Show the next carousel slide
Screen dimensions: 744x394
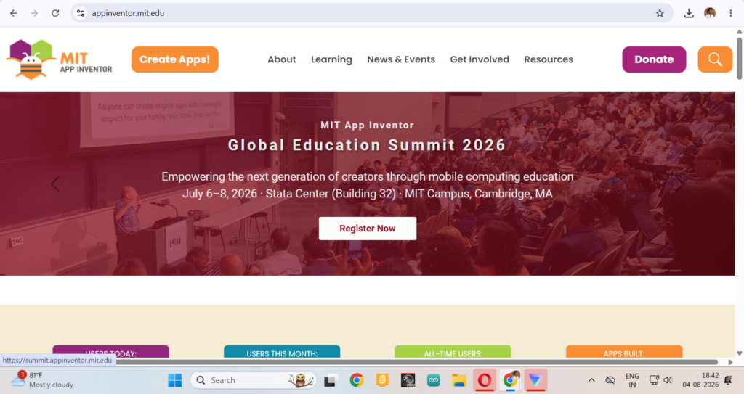679,184
